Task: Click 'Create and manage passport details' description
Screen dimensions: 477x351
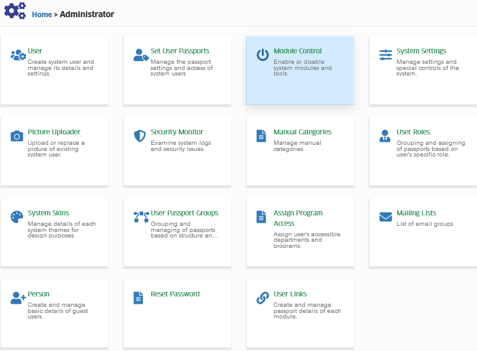Action: tap(307, 311)
